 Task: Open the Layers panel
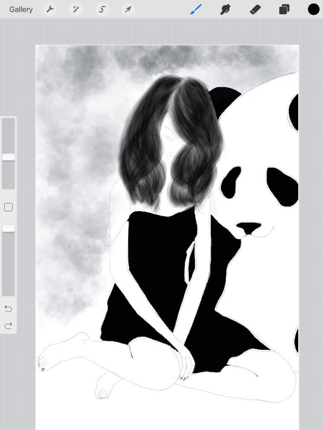[284, 9]
